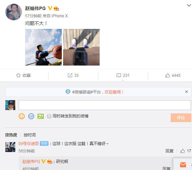192x170 pixels.
Task: Click the gold V verification badge beside 赵继伟PG
Action: coord(50,8)
